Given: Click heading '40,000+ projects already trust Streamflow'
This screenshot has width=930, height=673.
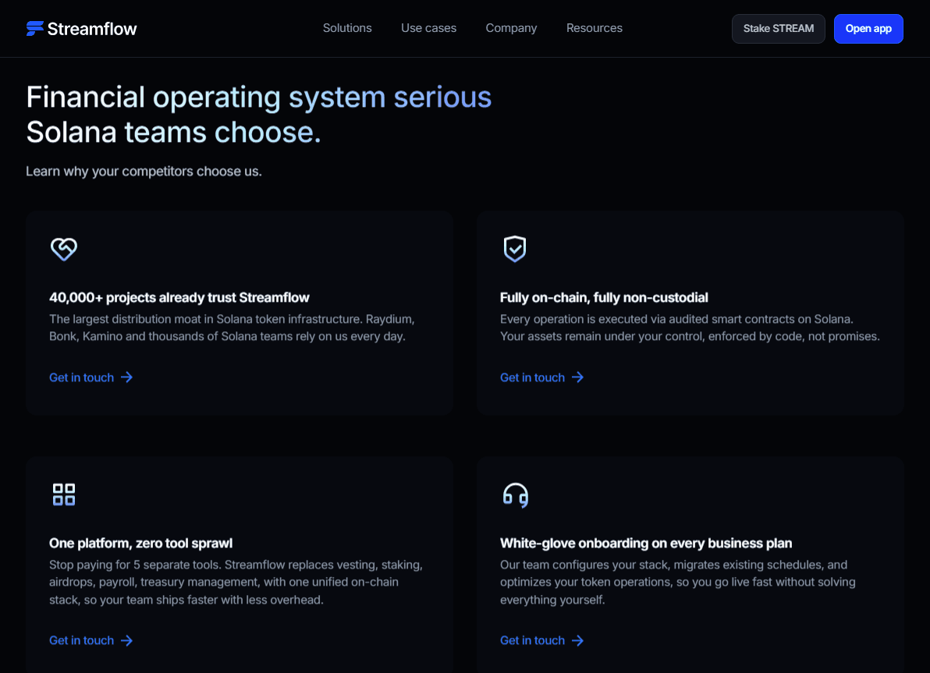Looking at the screenshot, I should tap(179, 298).
